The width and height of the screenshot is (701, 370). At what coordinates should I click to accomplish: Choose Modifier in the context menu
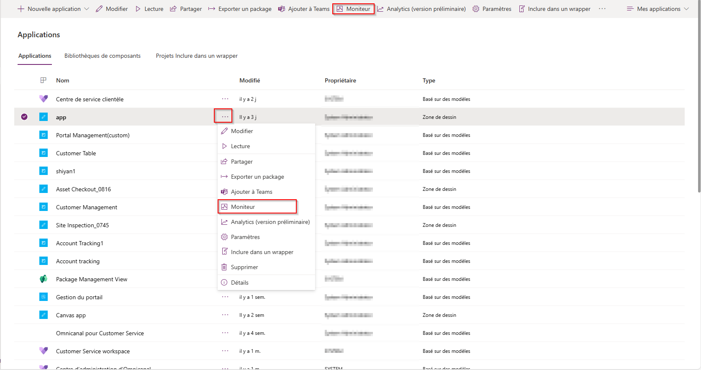tap(266, 131)
